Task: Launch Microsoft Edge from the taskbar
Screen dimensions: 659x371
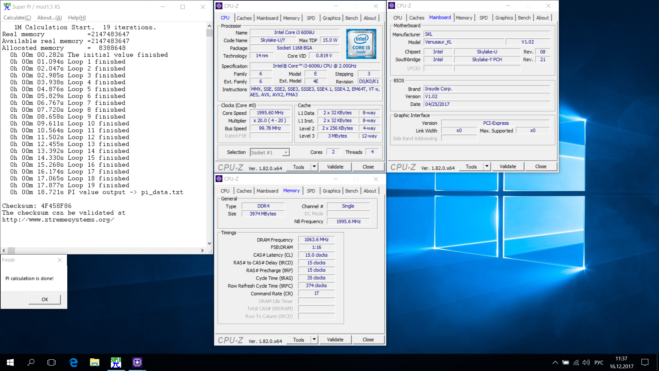Action: (x=73, y=362)
